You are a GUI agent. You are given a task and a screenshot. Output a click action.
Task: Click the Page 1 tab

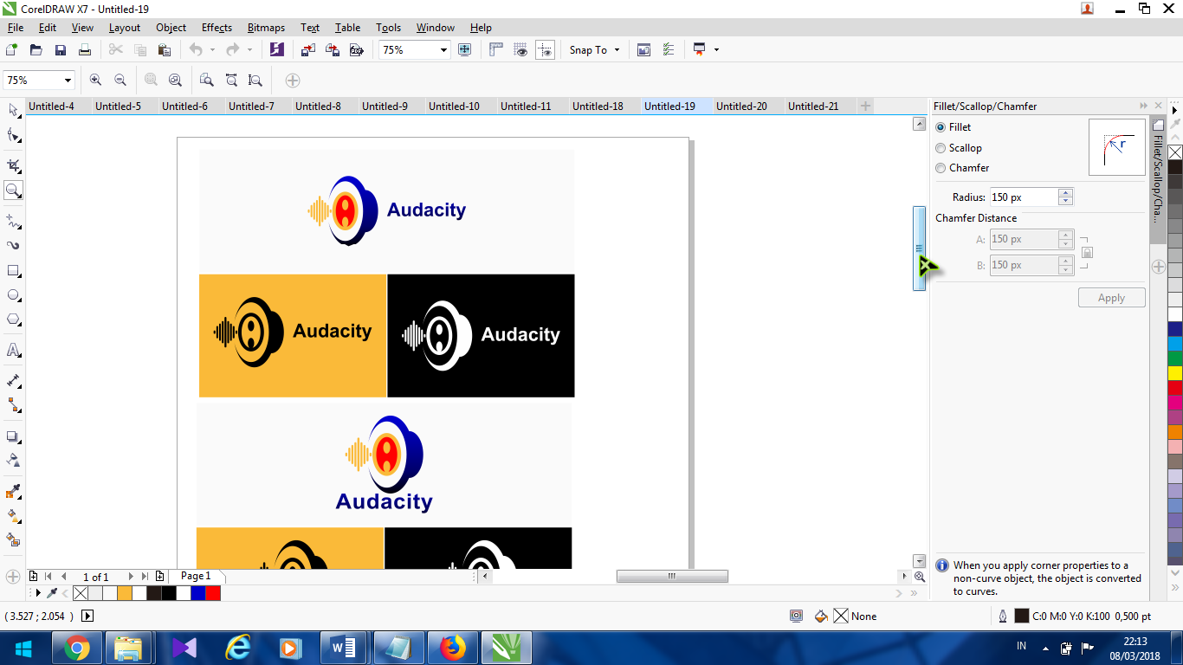(196, 576)
